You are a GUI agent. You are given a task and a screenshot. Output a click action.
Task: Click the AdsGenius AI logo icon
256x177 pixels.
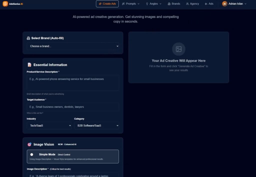pyautogui.click(x=5, y=4)
